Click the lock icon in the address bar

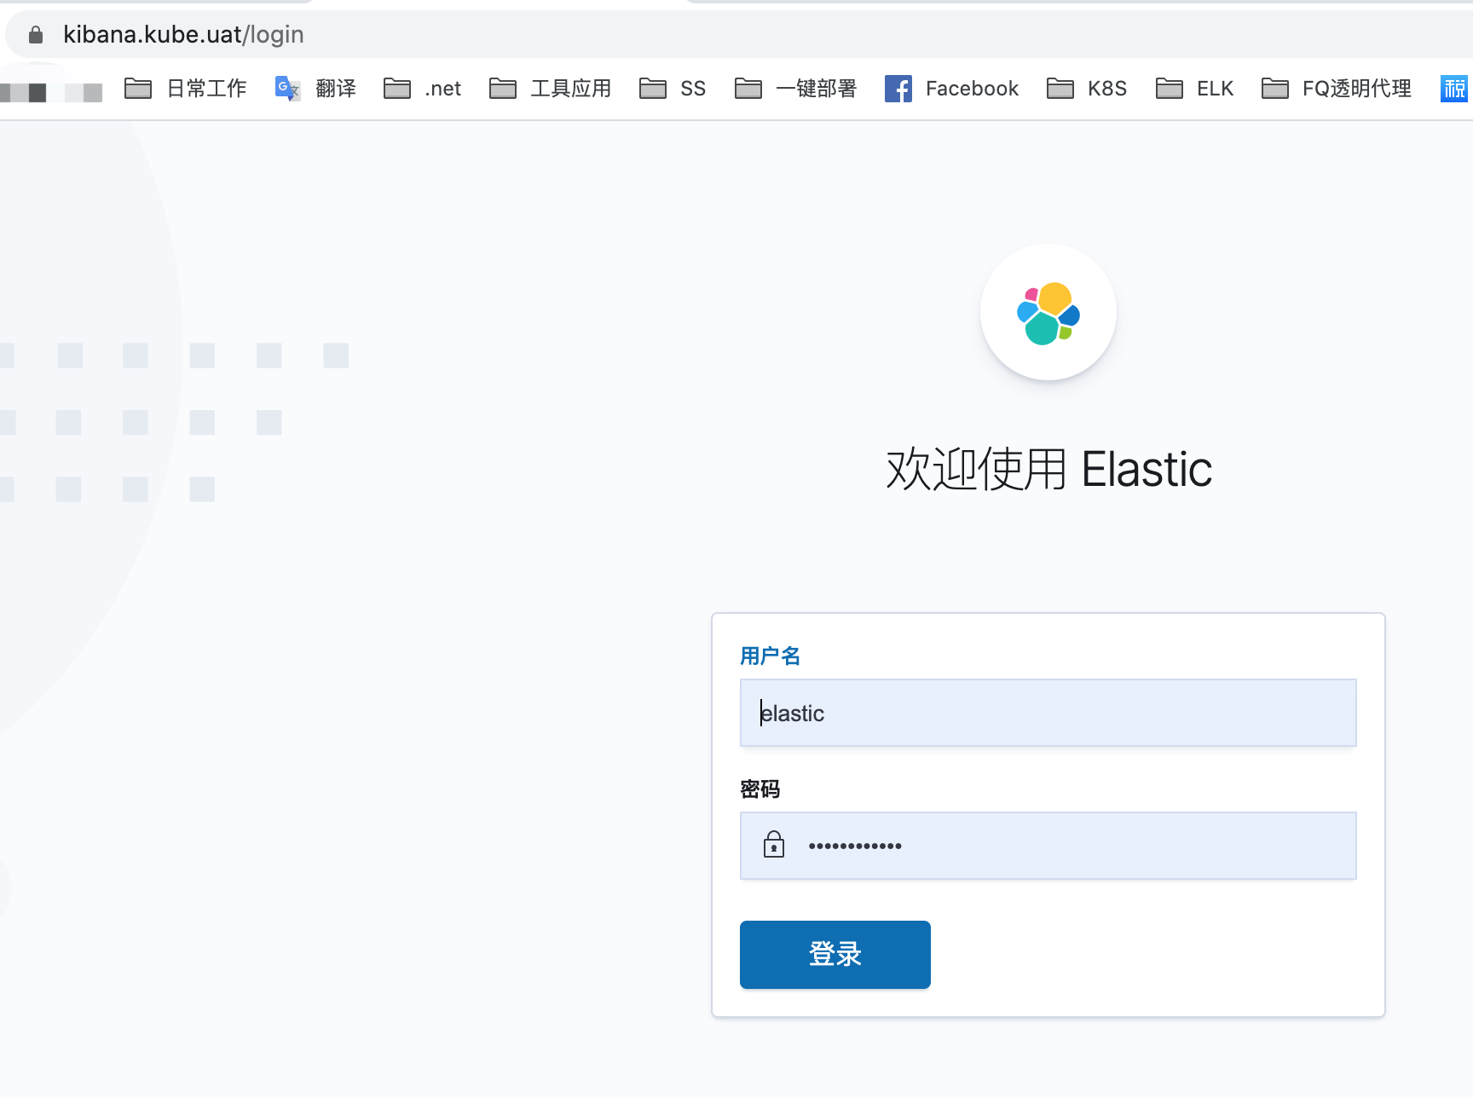[x=35, y=34]
